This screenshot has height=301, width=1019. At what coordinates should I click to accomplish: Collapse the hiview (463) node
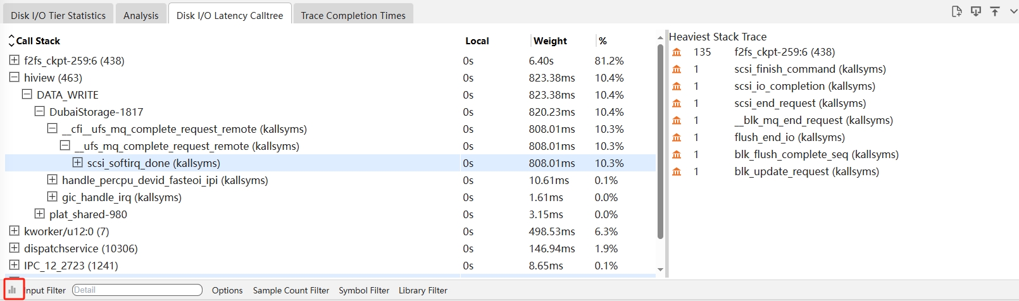pos(14,77)
